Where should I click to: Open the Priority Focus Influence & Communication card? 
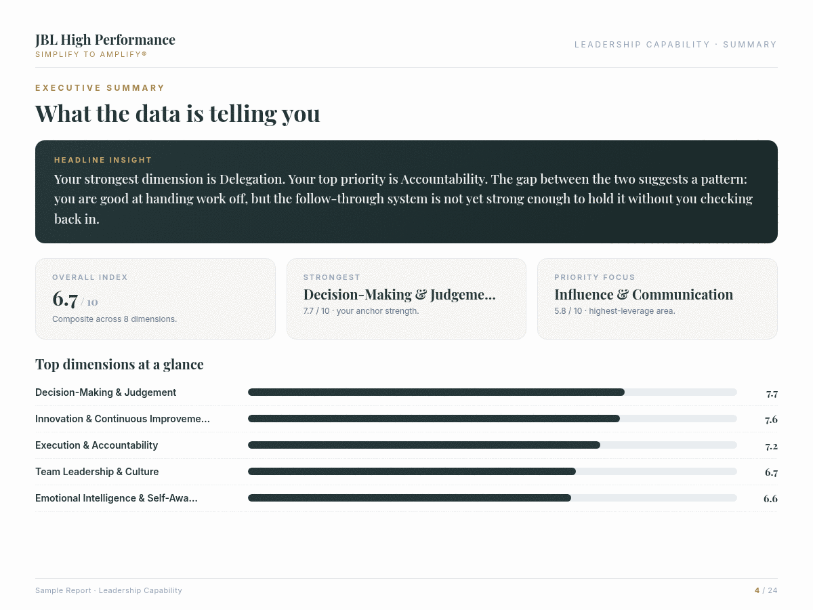pos(657,299)
